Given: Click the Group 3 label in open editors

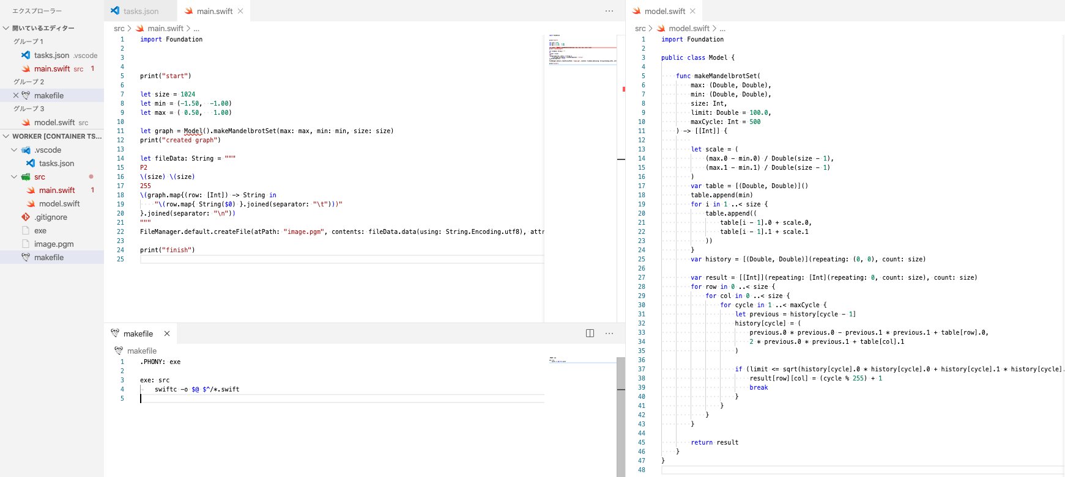Looking at the screenshot, I should coord(29,109).
